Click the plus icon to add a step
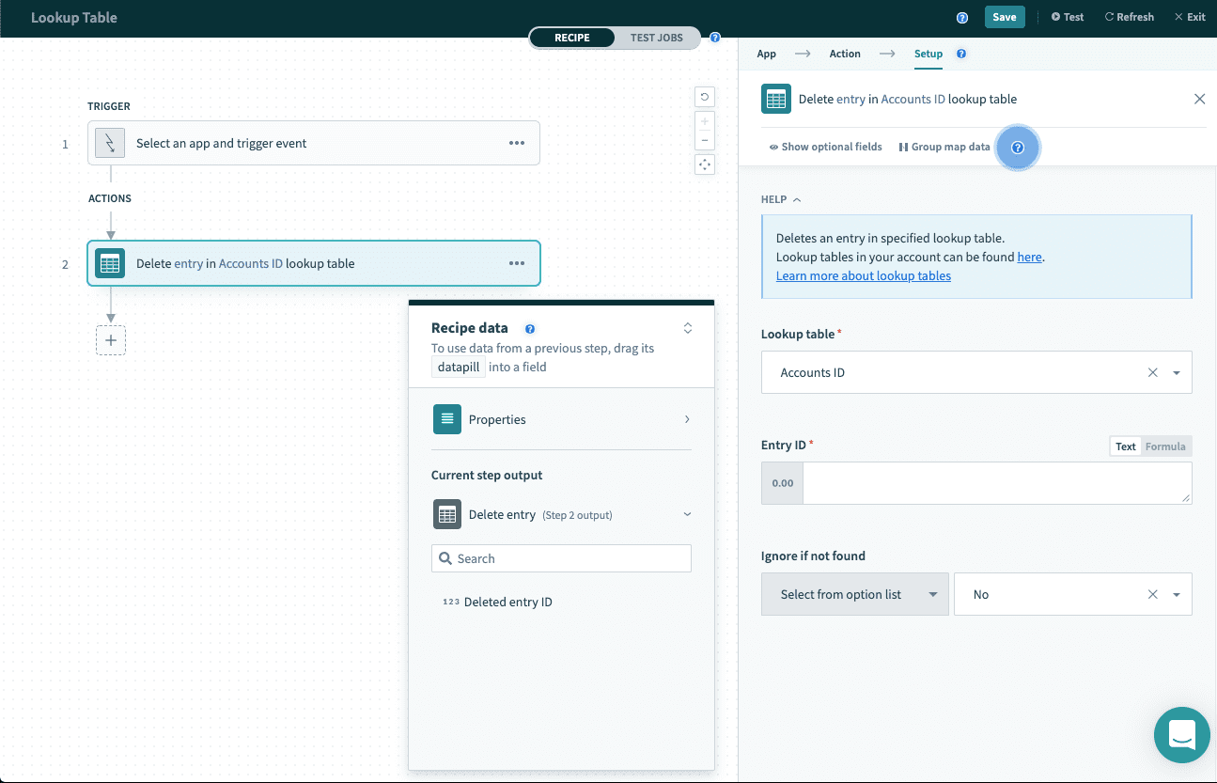 (x=111, y=340)
